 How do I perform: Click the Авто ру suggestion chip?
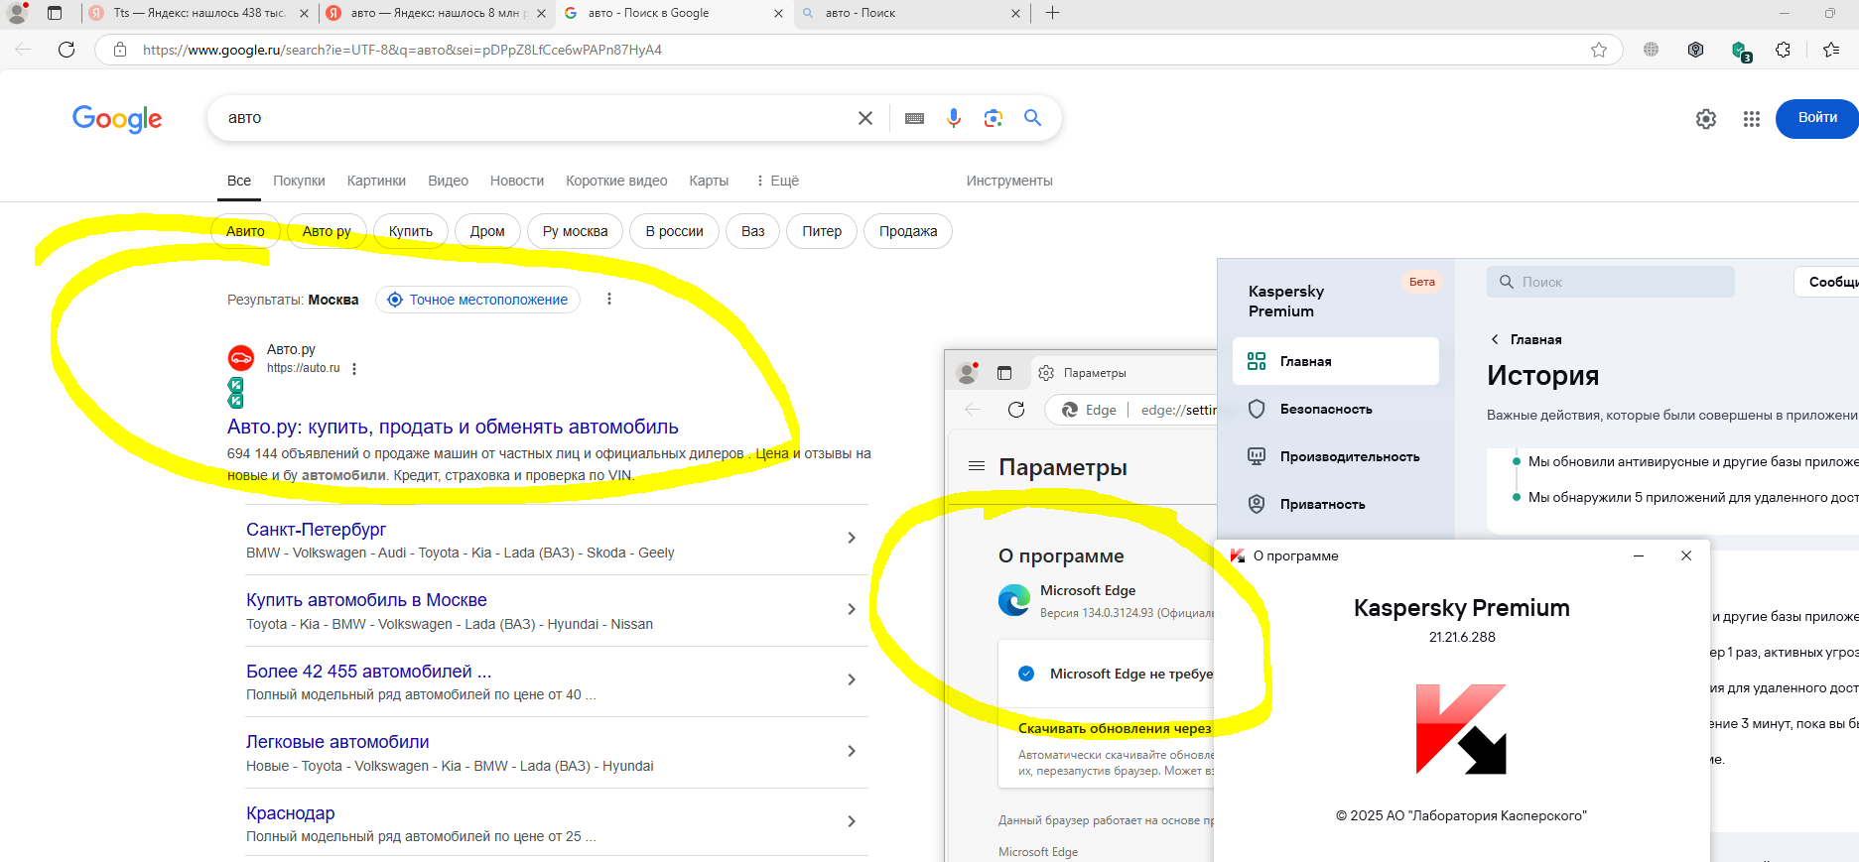pyautogui.click(x=327, y=231)
